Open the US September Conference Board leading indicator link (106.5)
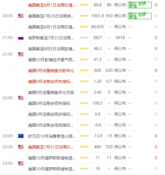165x175 pixels. [x=49, y=103]
